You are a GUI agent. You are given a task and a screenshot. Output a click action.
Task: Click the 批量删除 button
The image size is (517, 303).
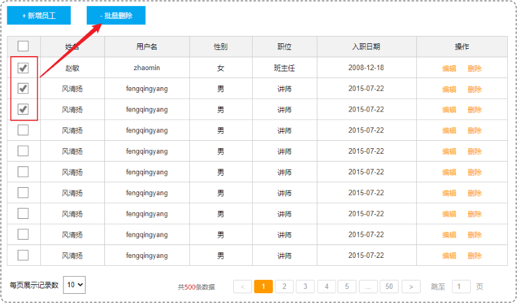(x=116, y=15)
